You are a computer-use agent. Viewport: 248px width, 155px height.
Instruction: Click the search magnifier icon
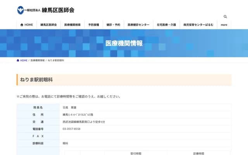pos(225,17)
